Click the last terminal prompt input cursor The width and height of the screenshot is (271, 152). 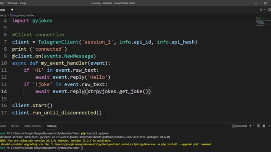82,148
